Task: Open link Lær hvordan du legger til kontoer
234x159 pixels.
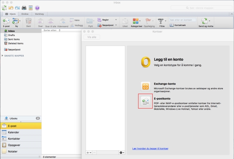Action: (150, 149)
